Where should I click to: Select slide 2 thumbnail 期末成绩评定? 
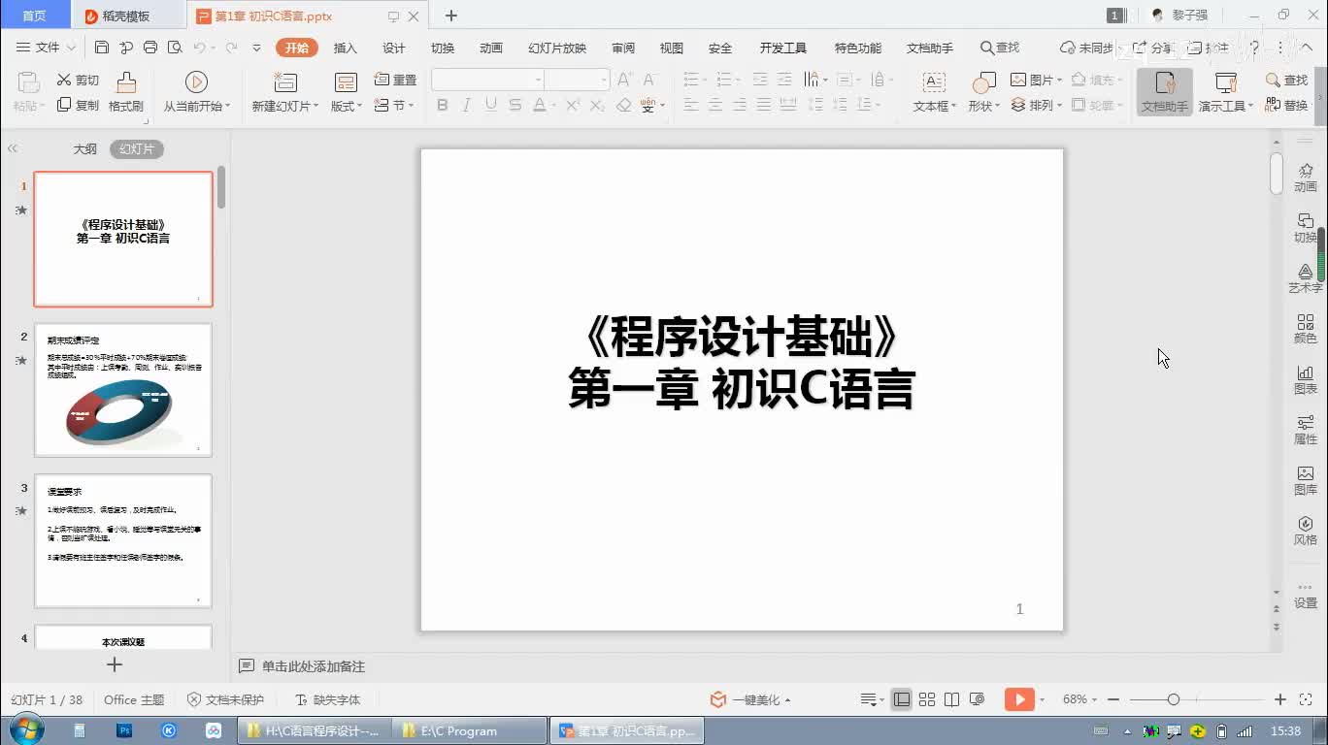point(123,390)
